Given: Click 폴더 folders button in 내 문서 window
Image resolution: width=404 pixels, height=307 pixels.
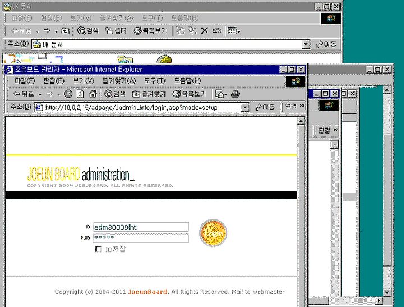Looking at the screenshot, I should coord(116,31).
